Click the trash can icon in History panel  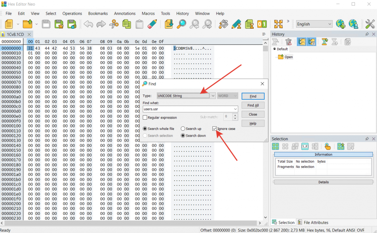point(288,42)
